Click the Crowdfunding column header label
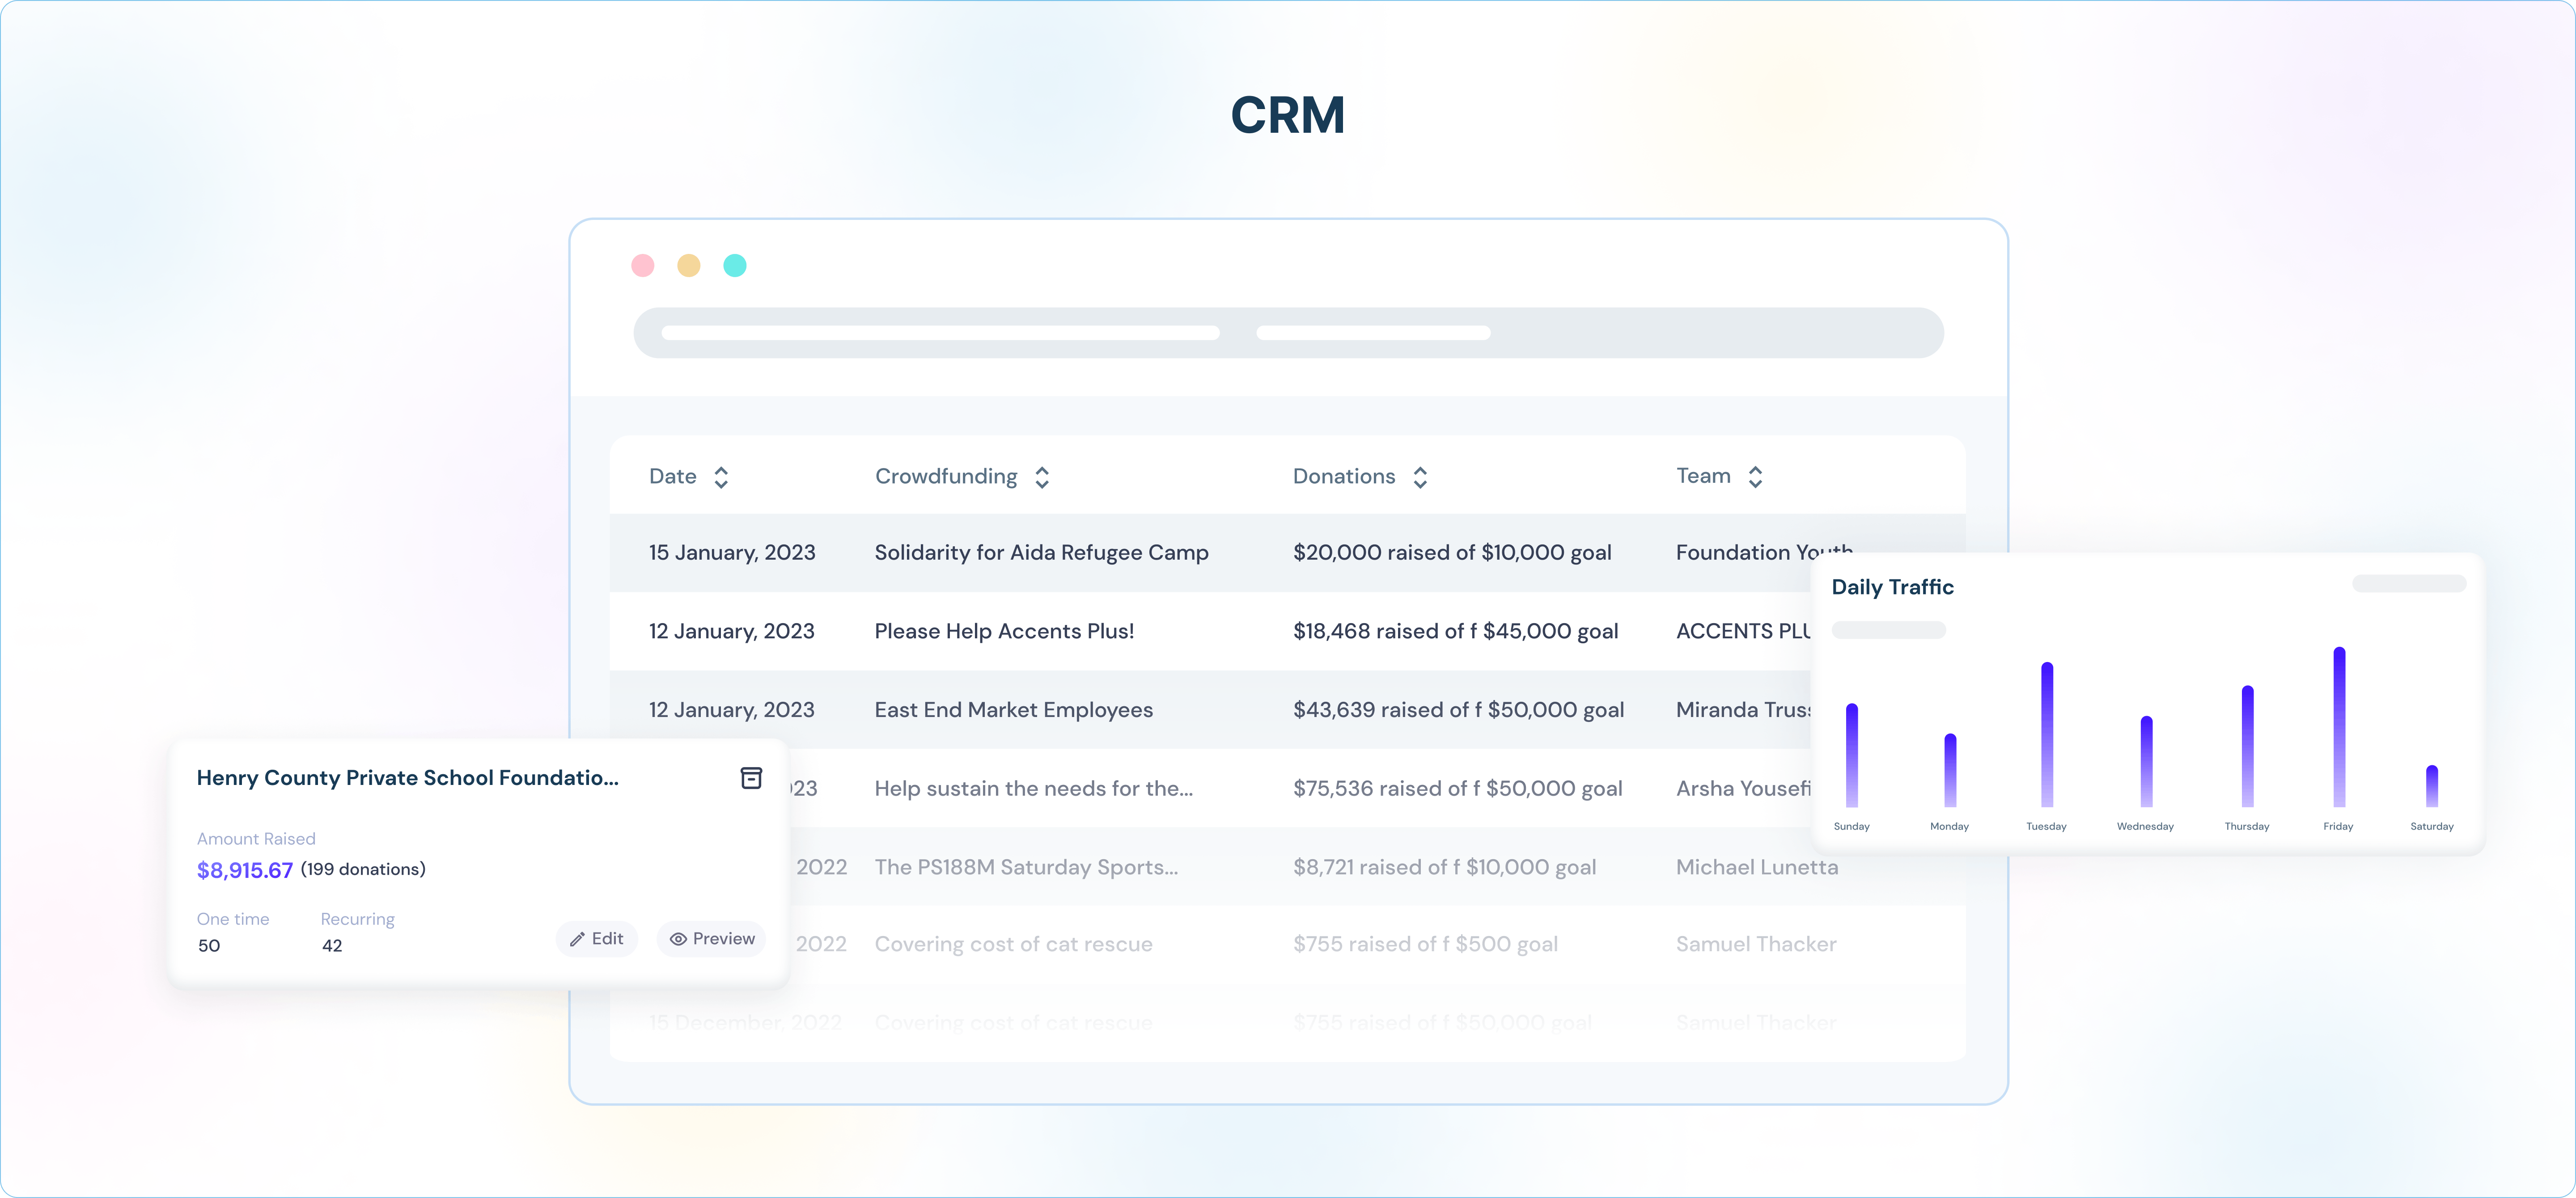The image size is (2576, 1198). click(x=946, y=477)
